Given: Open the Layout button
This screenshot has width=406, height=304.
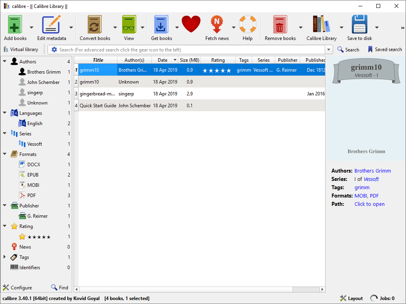Looking at the screenshot, I should (351, 298).
